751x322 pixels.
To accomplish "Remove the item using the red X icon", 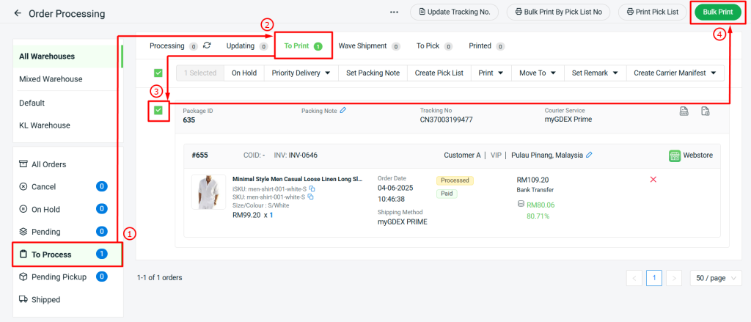I will tap(653, 179).
